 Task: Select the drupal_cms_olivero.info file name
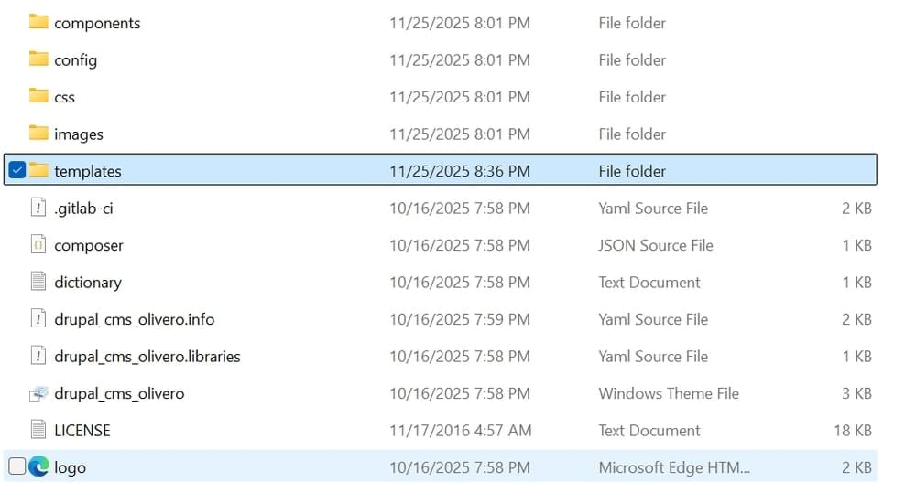click(x=134, y=319)
